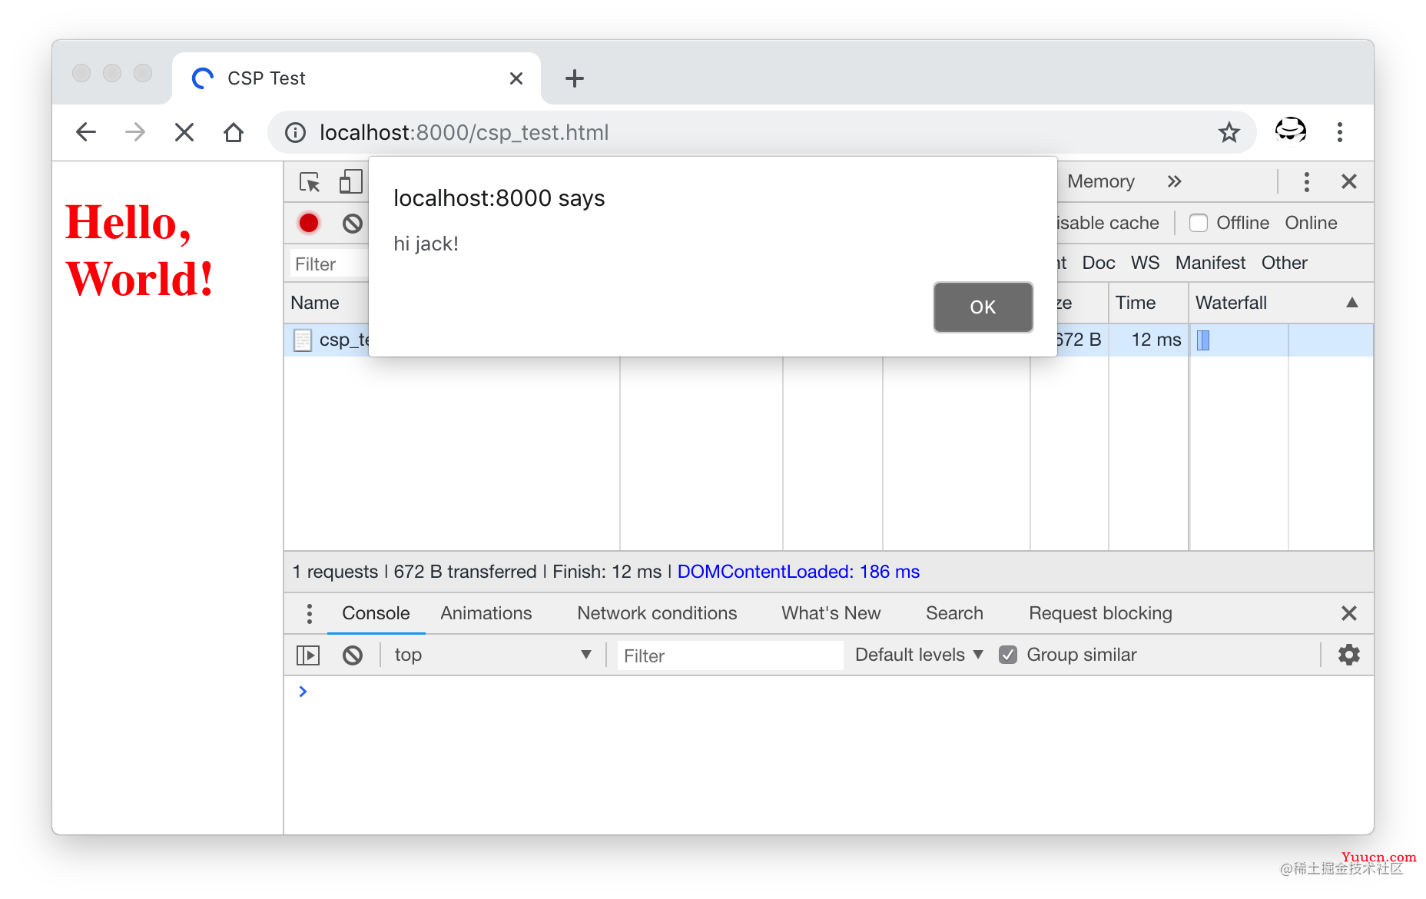Filter requests by WS type

1145,263
